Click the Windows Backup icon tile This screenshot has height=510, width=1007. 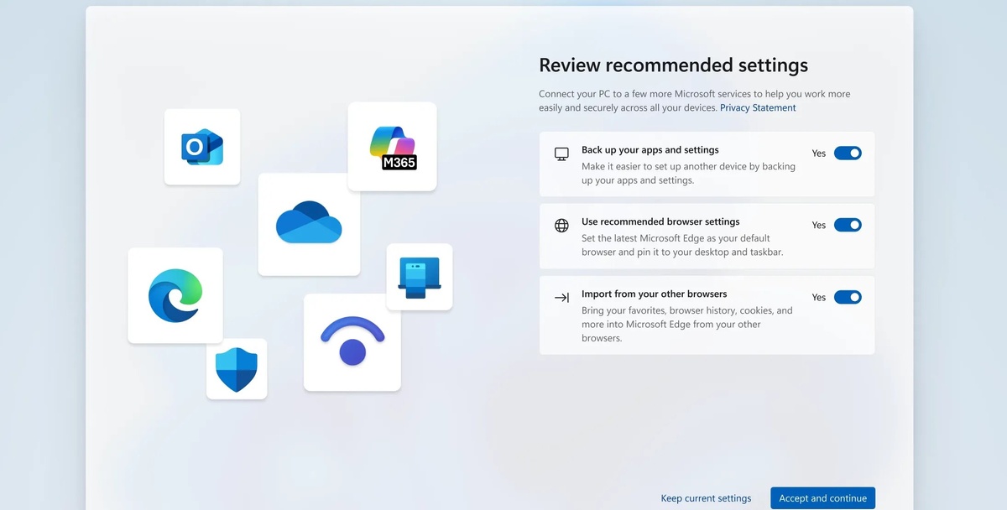point(420,277)
